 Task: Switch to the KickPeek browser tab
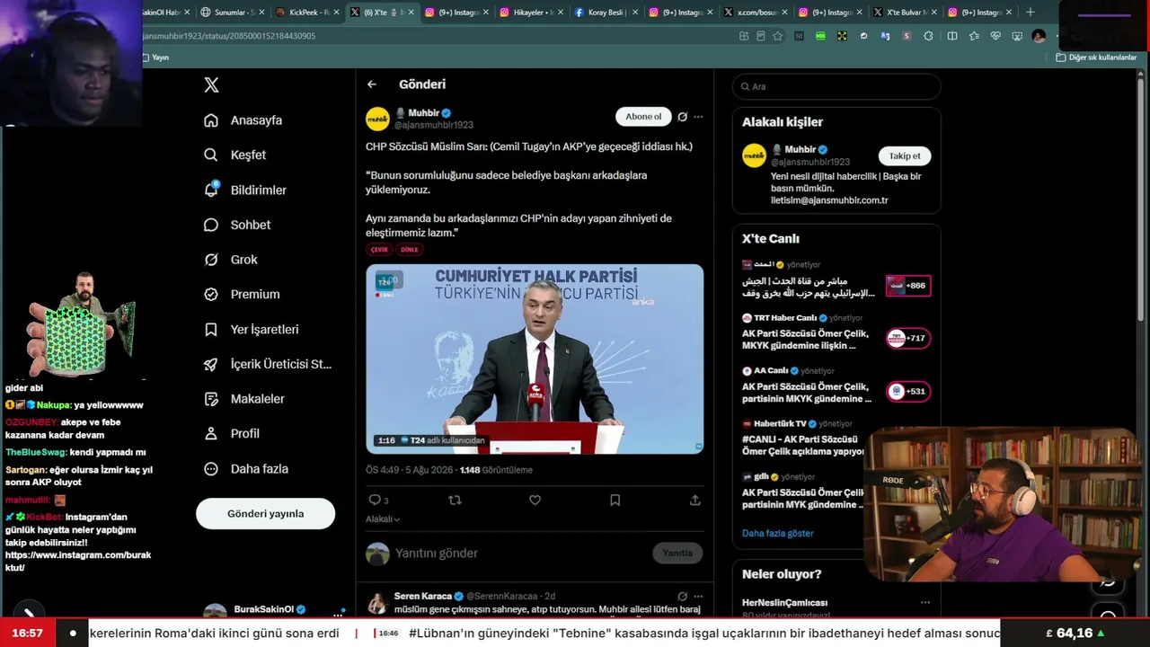point(307,13)
